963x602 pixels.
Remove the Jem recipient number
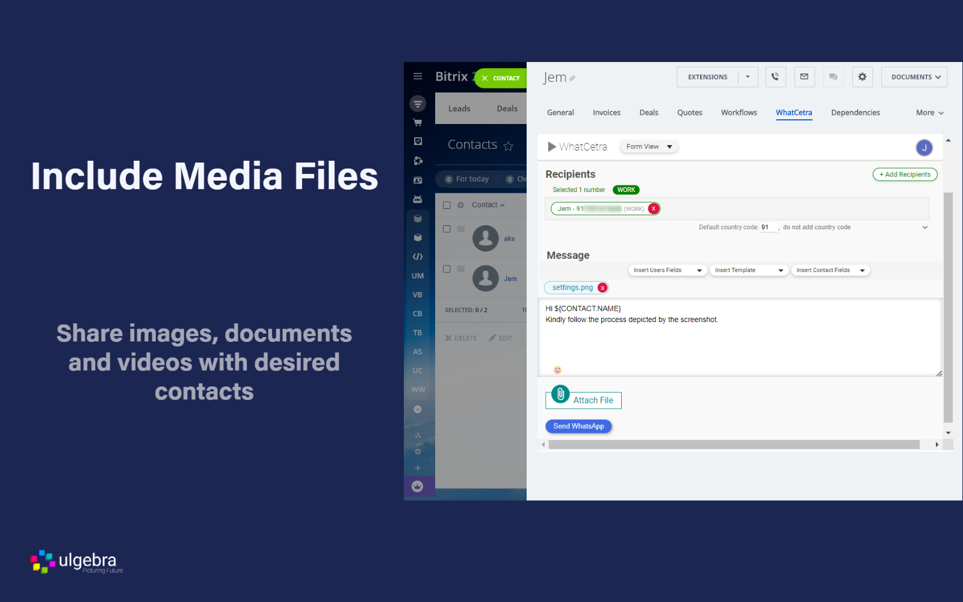654,209
